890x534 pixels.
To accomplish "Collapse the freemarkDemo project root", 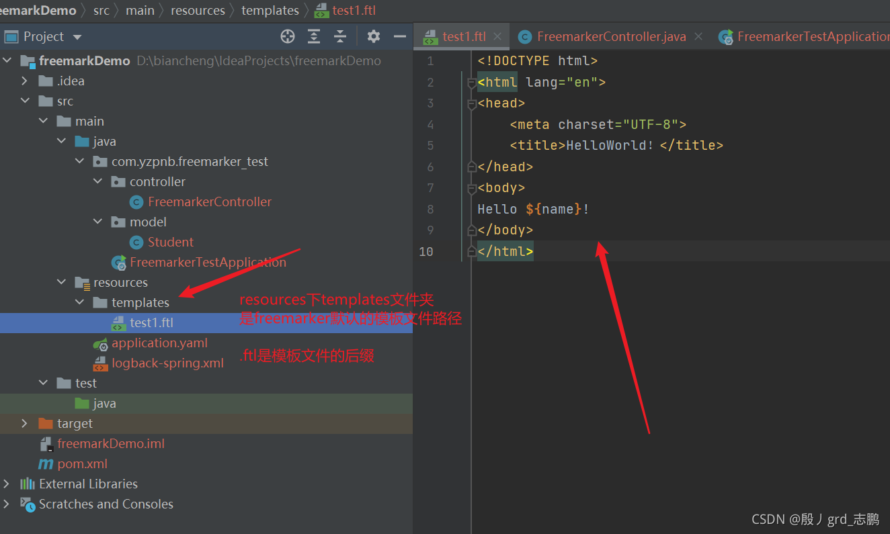I will 7,60.
